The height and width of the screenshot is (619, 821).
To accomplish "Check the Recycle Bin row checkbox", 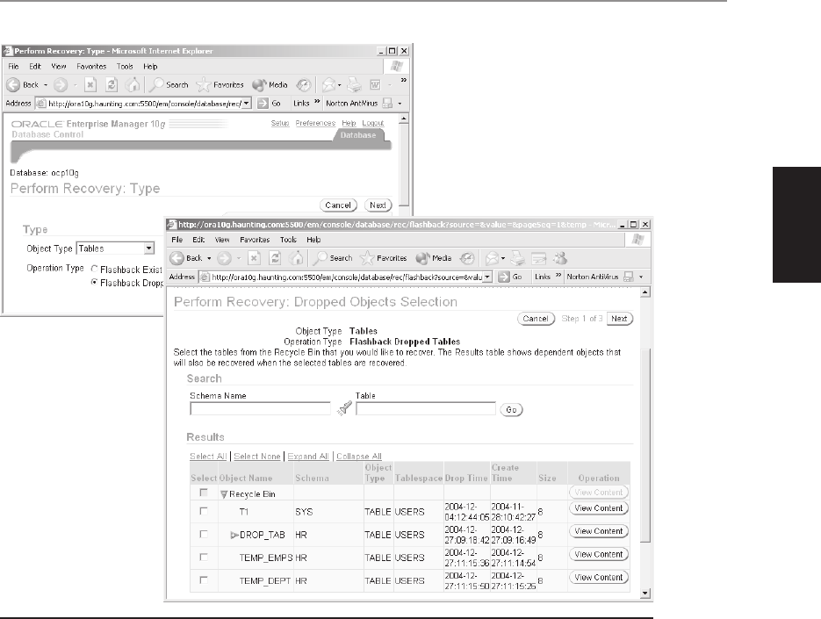I will pyautogui.click(x=204, y=493).
